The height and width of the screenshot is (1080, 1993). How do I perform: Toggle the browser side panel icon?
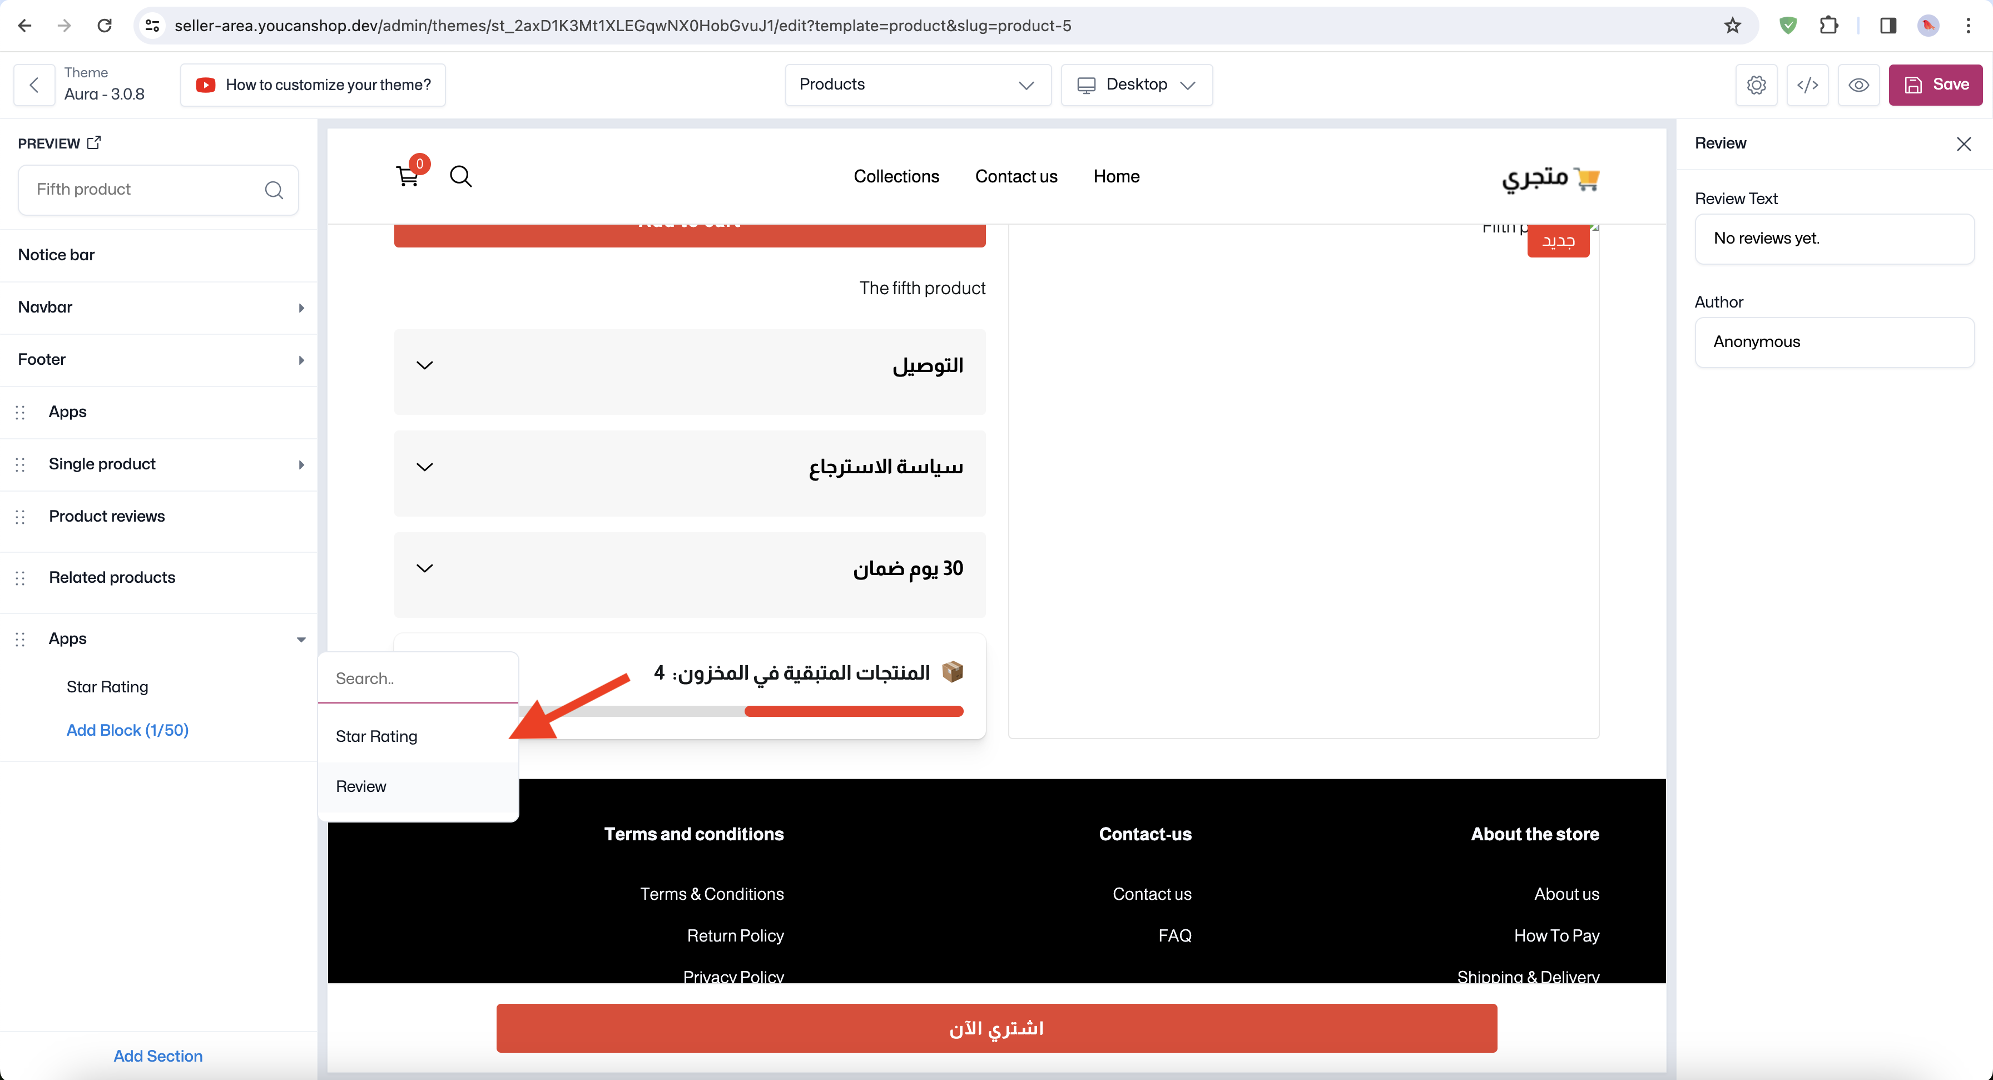(1888, 26)
